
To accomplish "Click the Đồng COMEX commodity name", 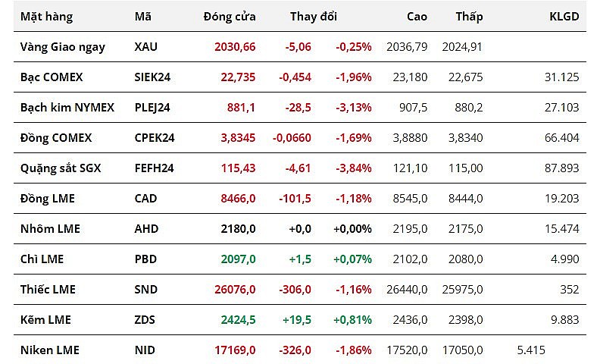I will (55, 137).
